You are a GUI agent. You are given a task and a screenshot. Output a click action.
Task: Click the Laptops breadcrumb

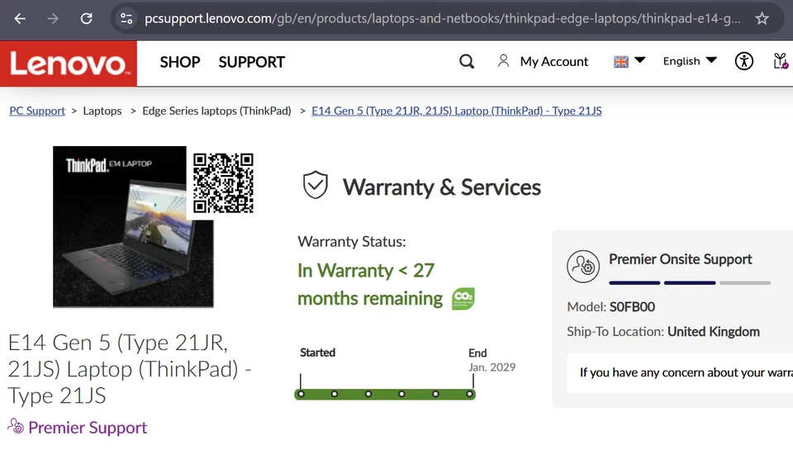pos(102,111)
